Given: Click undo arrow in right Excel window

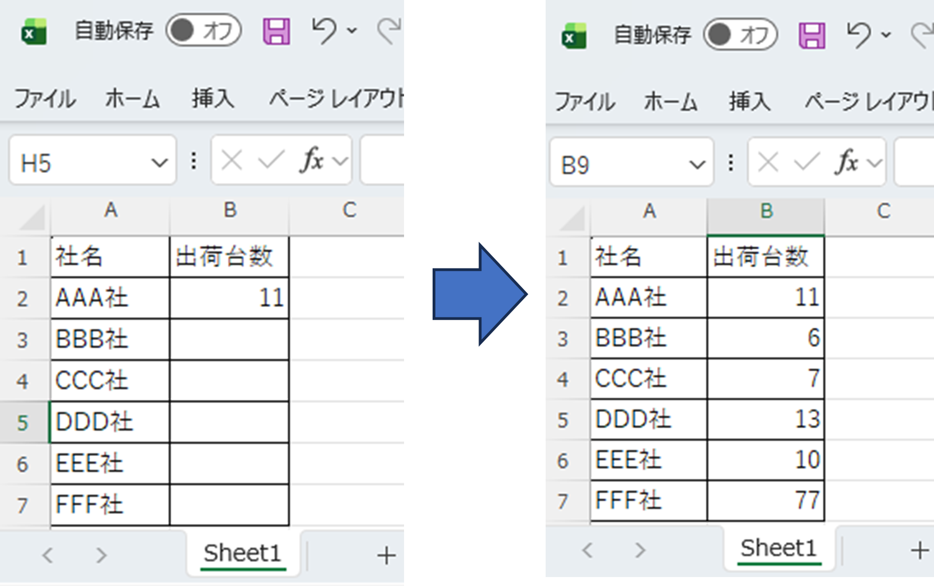Looking at the screenshot, I should point(858,35).
